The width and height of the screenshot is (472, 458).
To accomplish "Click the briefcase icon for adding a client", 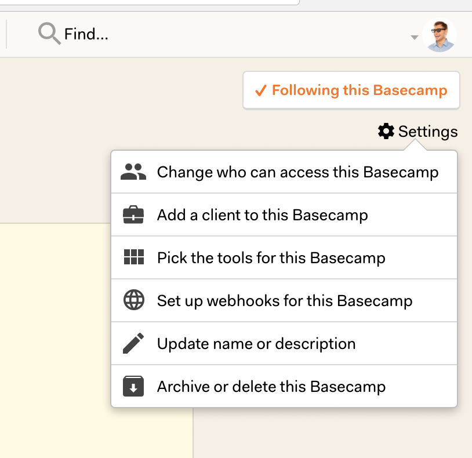I will pos(133,215).
